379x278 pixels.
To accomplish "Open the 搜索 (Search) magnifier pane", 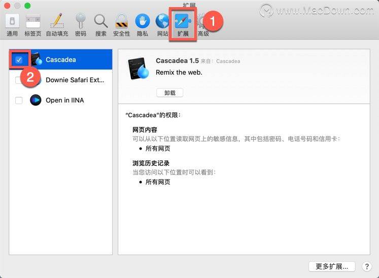I will pos(101,24).
